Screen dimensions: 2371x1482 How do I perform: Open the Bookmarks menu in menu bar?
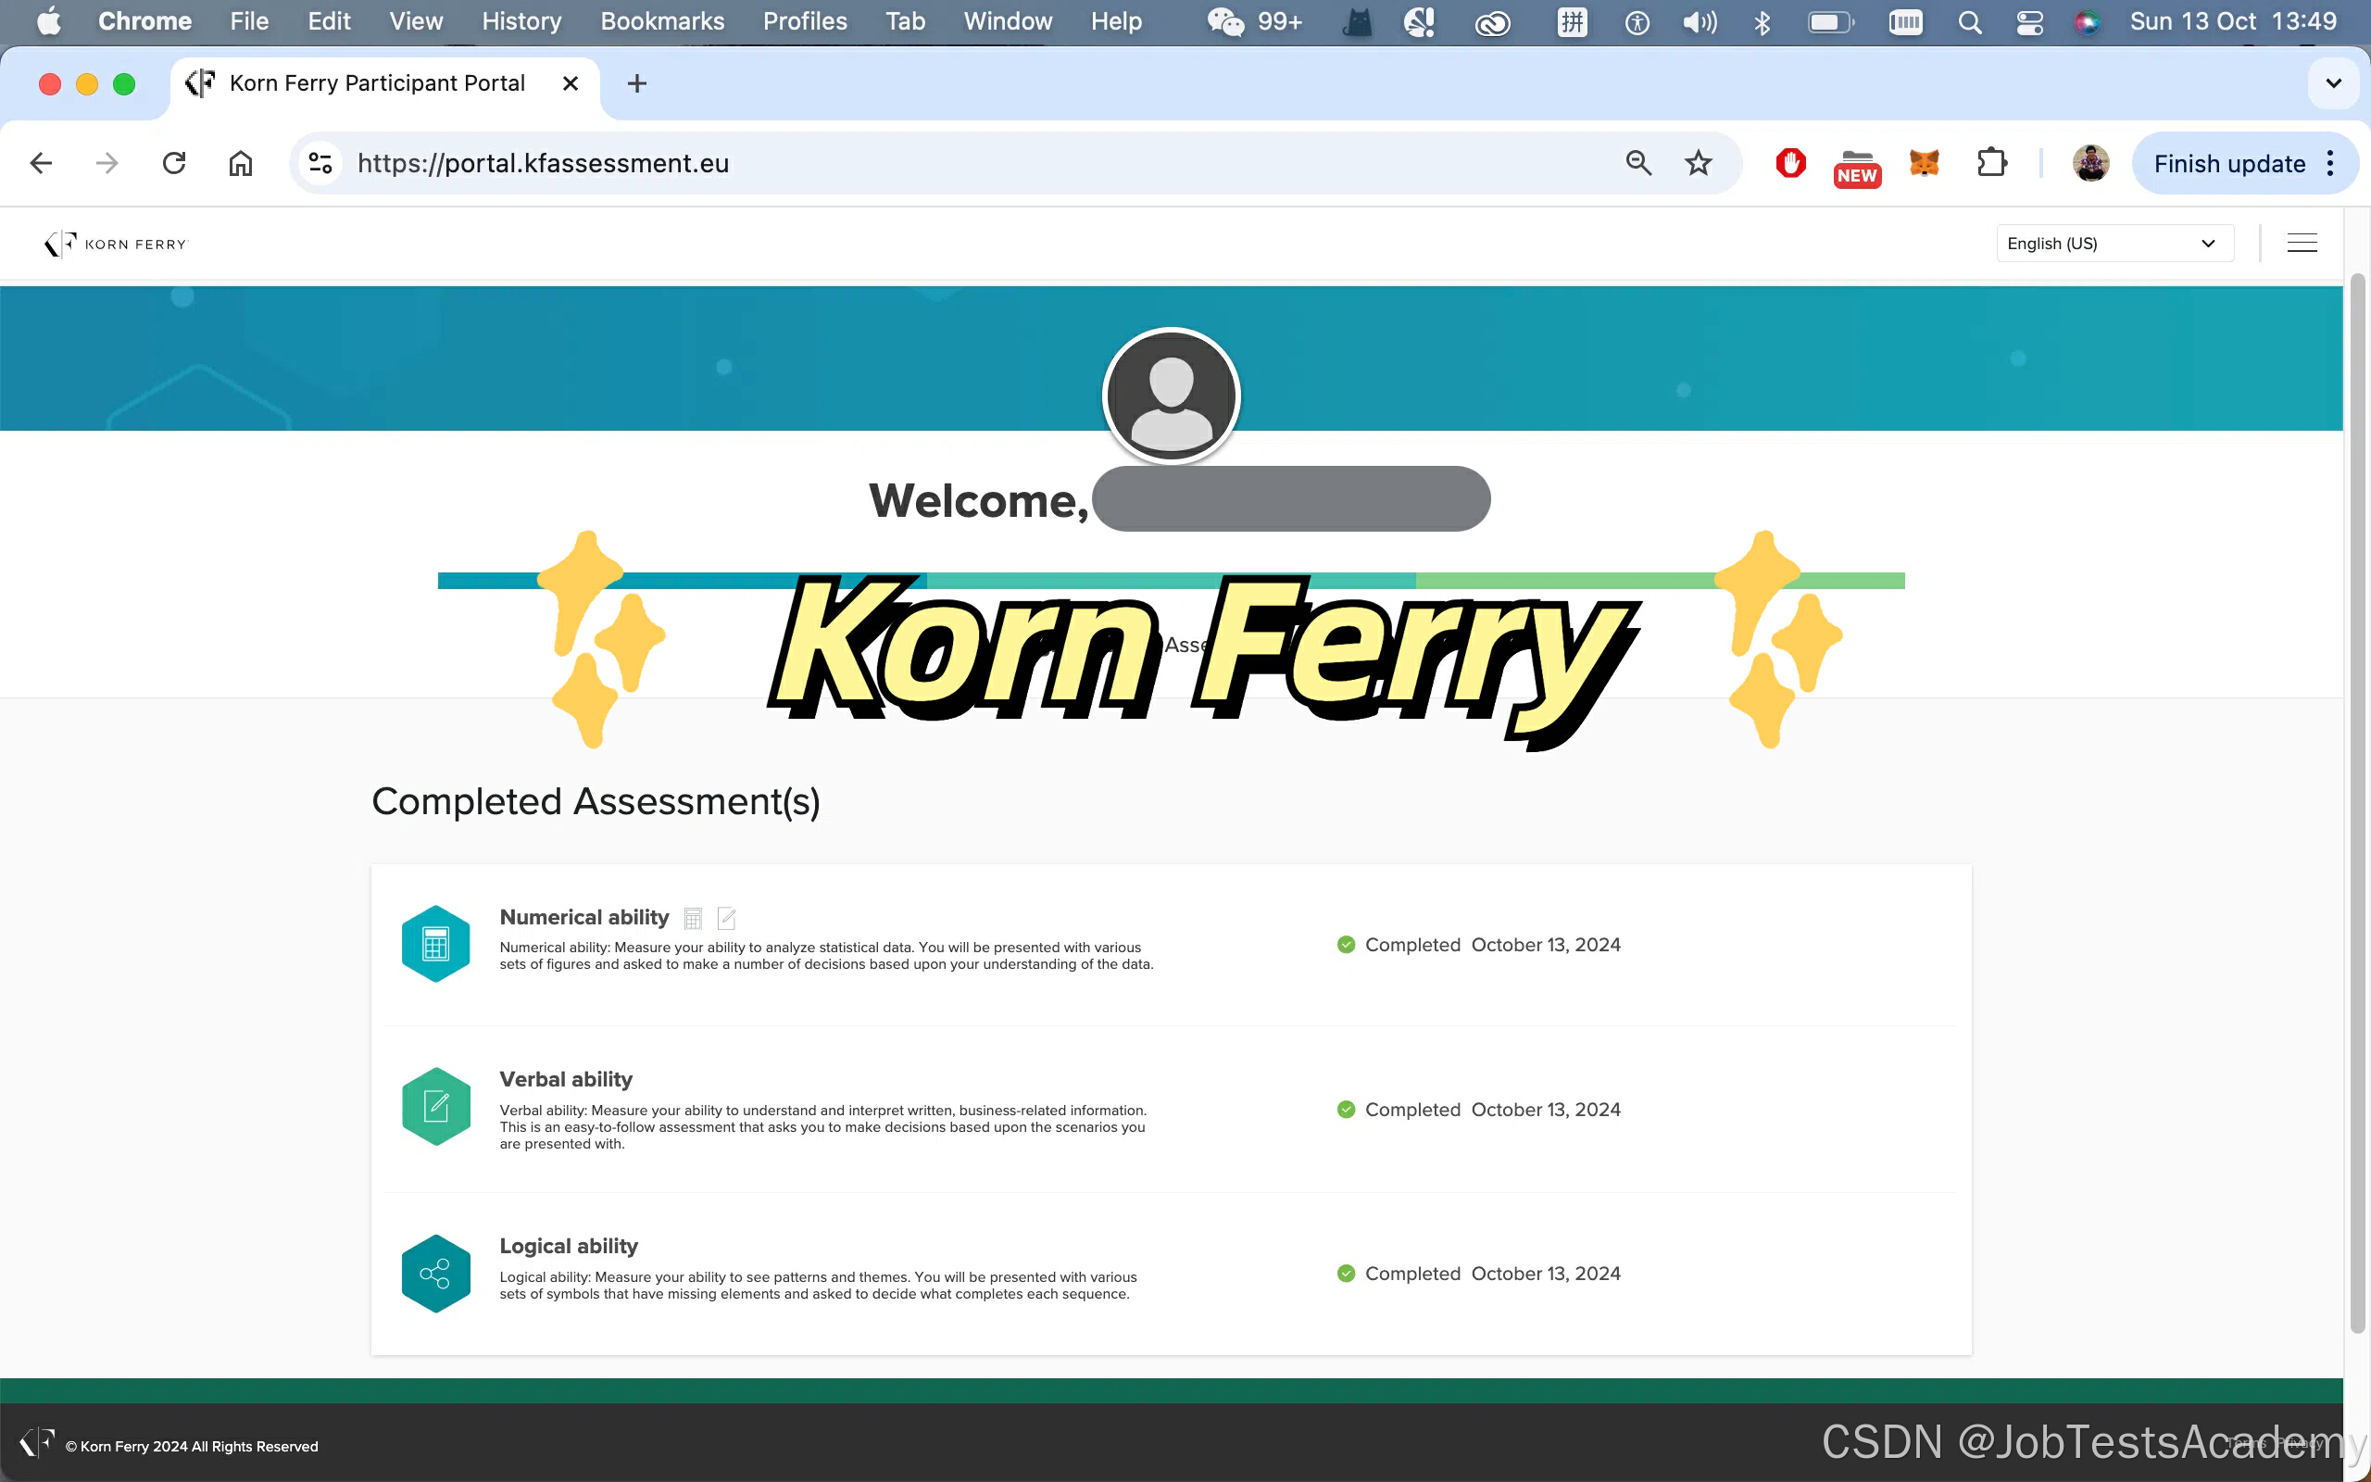[662, 21]
